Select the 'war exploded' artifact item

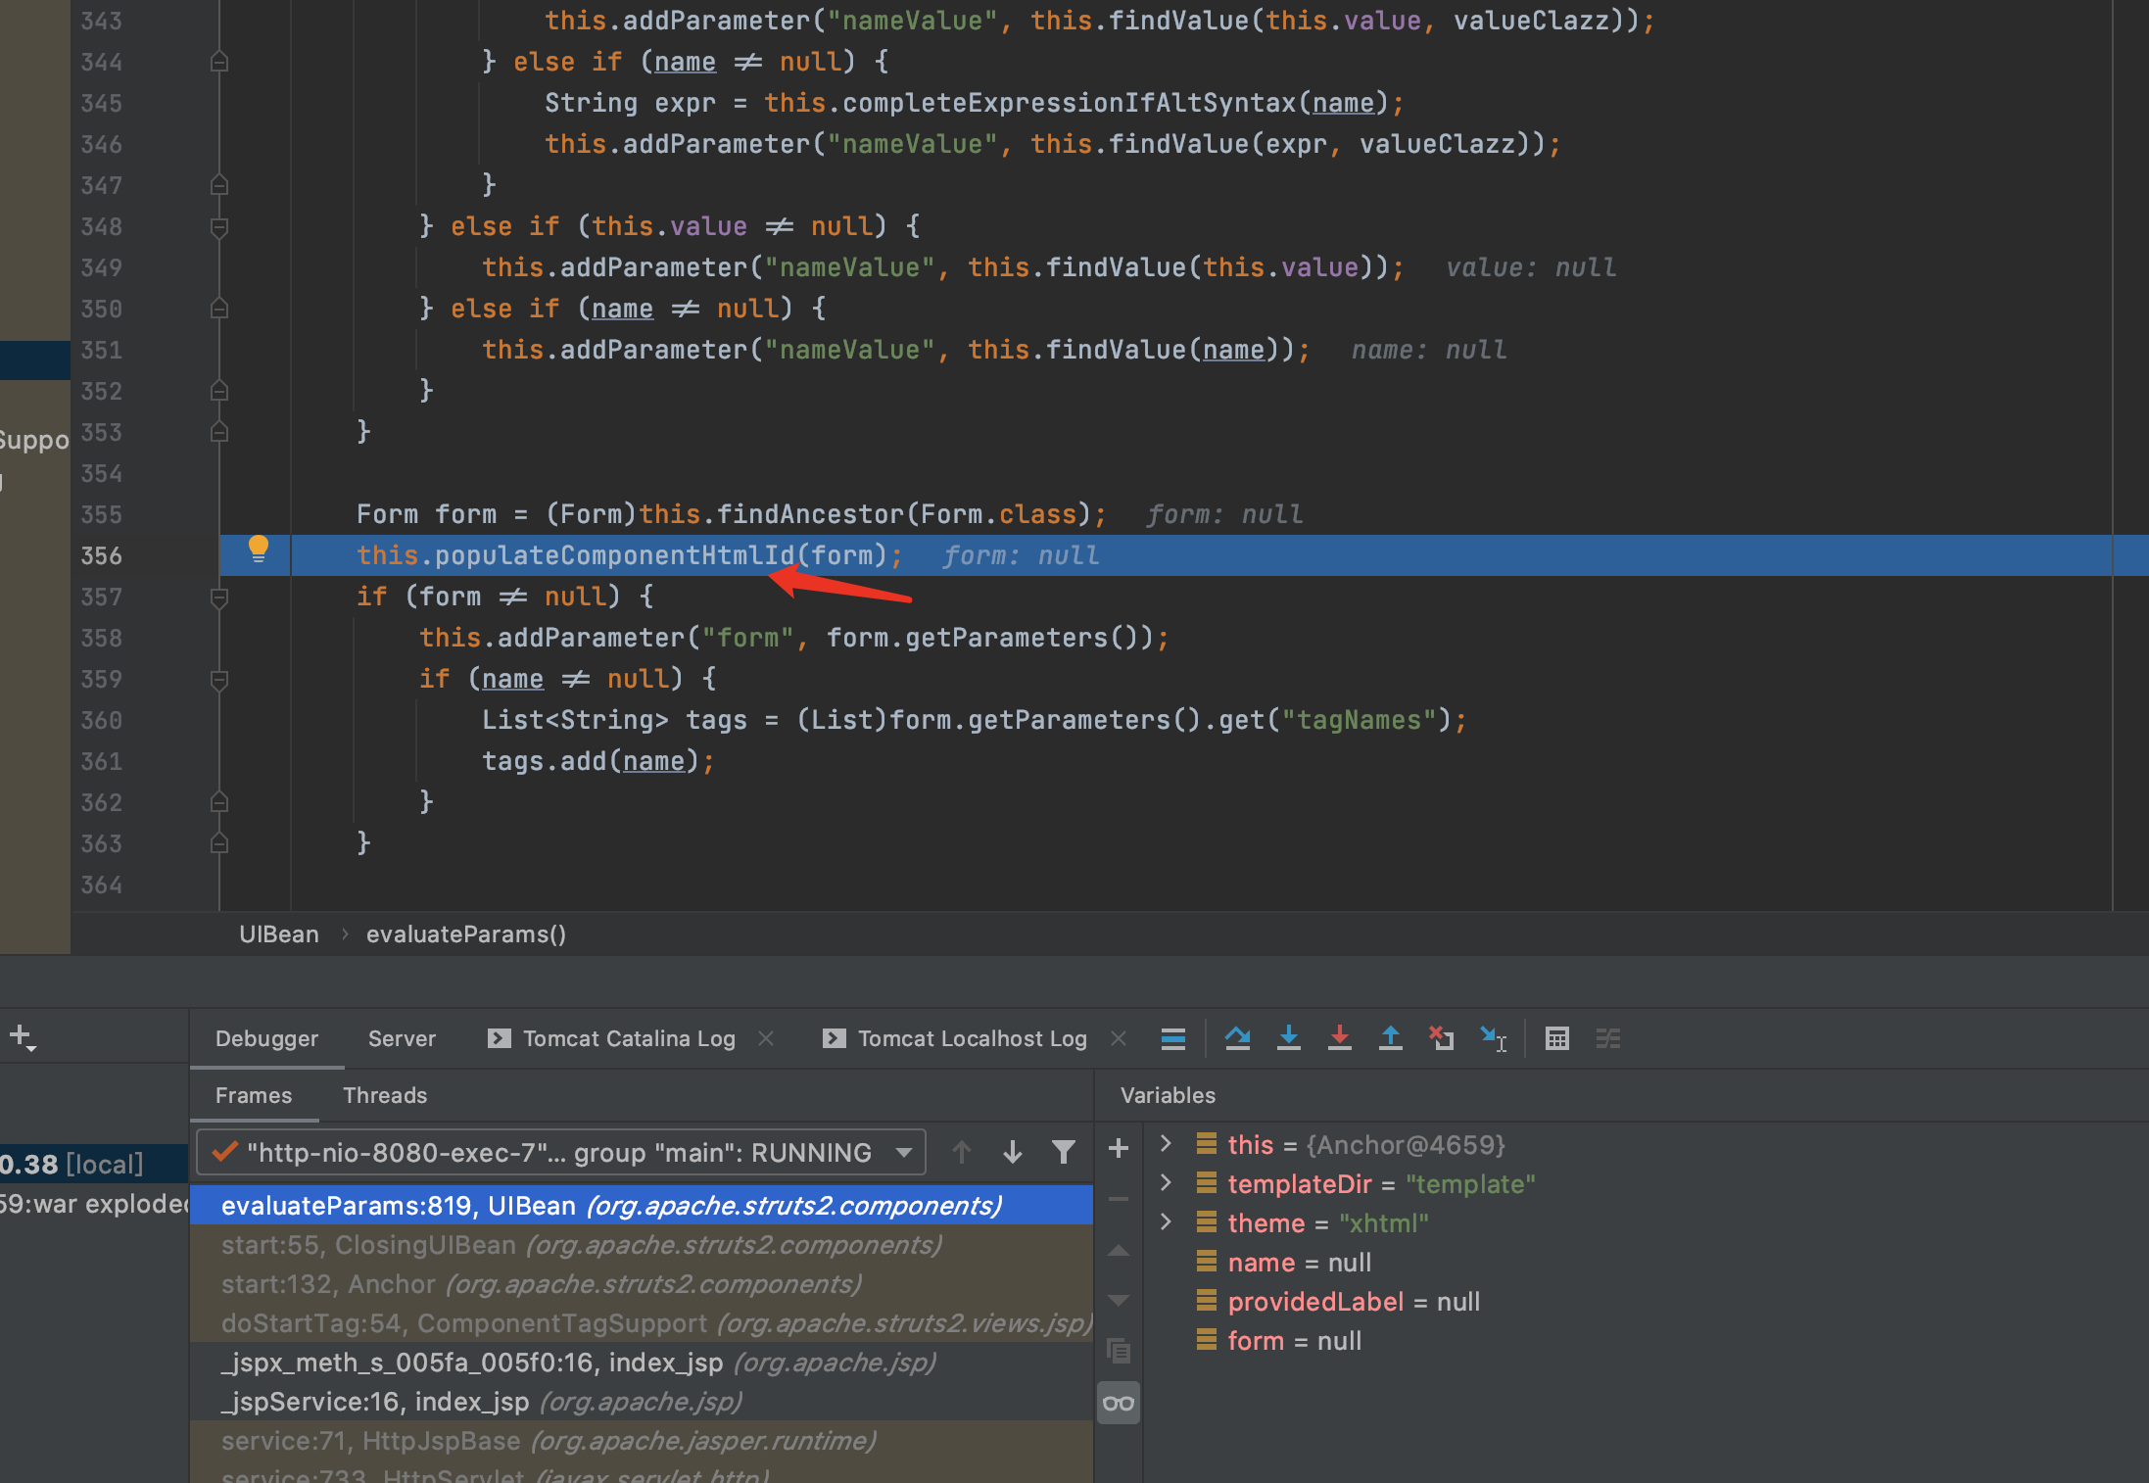(x=94, y=1203)
